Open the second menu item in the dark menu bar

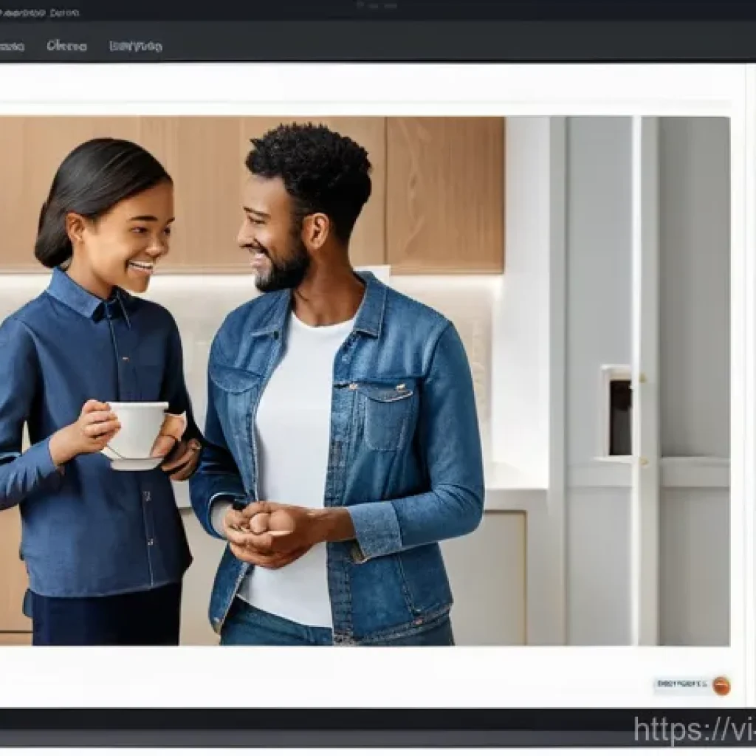[x=66, y=46]
